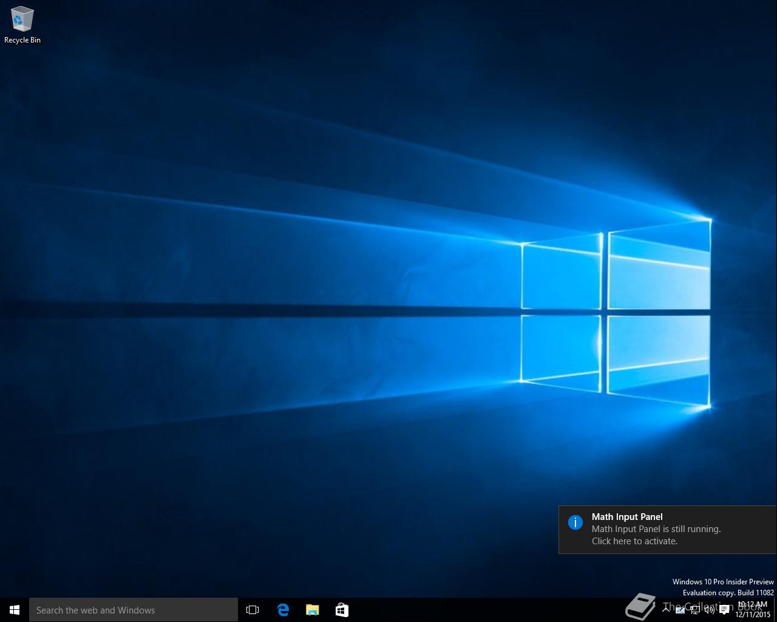Click the Search the web and Windows box
This screenshot has width=777, height=622.
134,610
